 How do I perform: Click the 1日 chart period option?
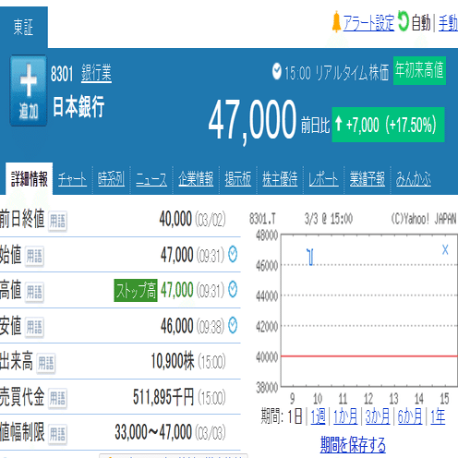(295, 416)
